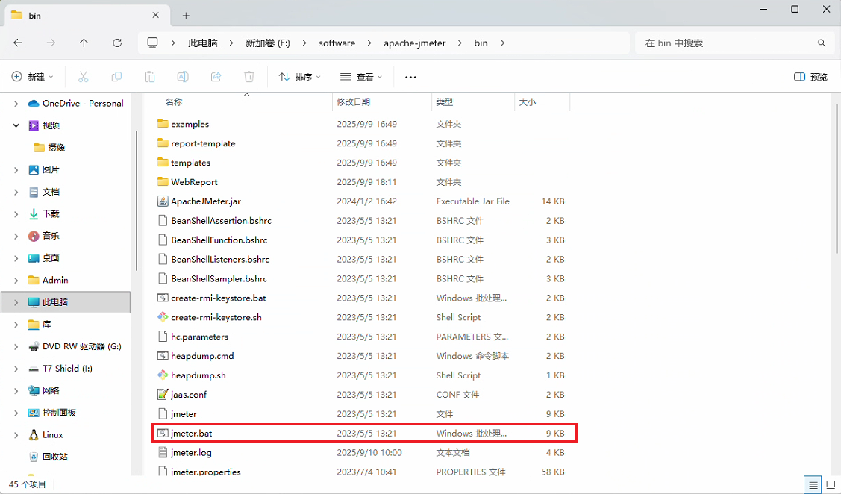Screen dimensions: 841x494
Task: Click the Cut icon in the toolbar
Action: [x=84, y=76]
